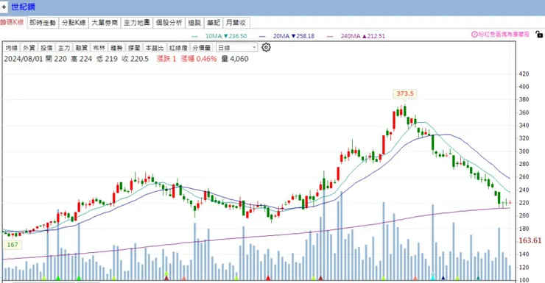Click the plus icon beside 世紀鋼
Screen dimensions: 545x283
4,7
